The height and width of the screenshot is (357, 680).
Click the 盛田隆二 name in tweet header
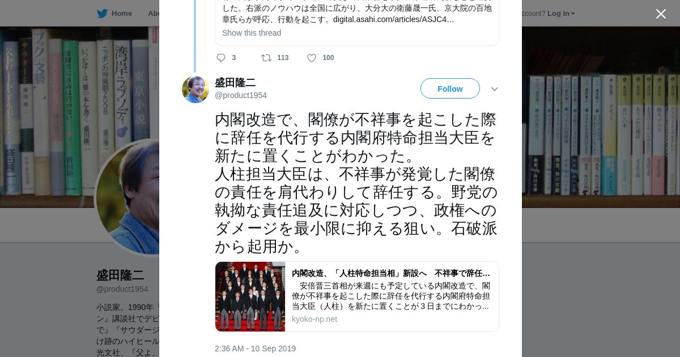(235, 83)
